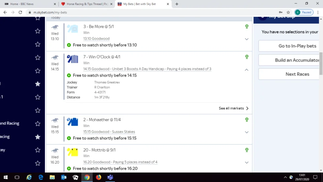
Task: Open 15.15 Goodwood Sussex Stakes link
Action: coord(109,132)
